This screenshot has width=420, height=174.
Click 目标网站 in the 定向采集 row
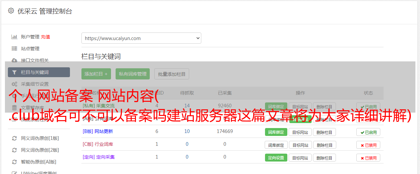(300, 158)
